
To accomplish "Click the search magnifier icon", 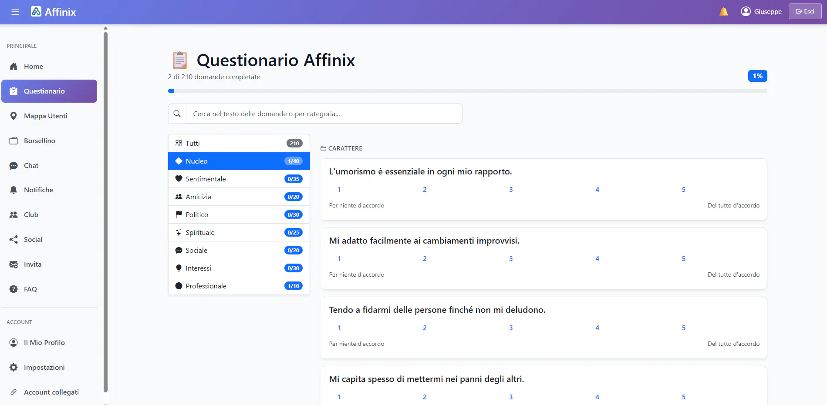I will tap(177, 114).
